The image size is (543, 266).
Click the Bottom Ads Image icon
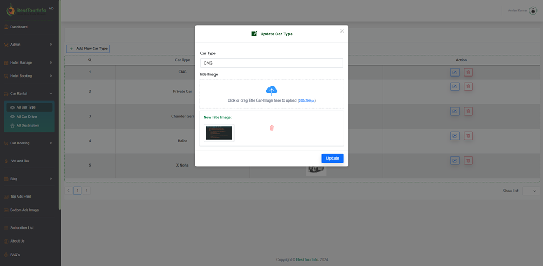pyautogui.click(x=6, y=210)
